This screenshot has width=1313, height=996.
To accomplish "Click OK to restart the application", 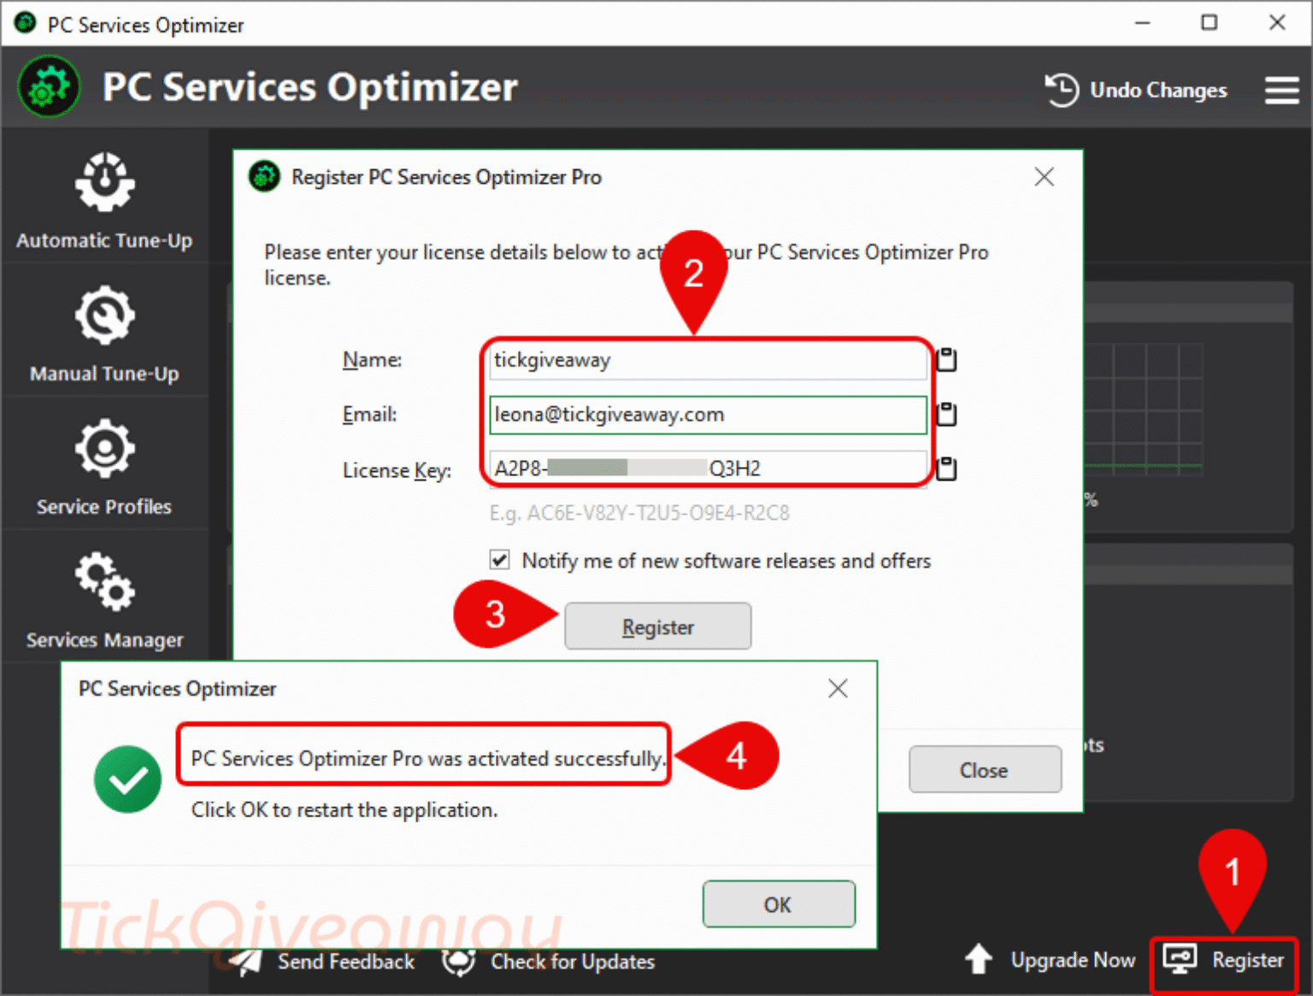I will pos(778,905).
